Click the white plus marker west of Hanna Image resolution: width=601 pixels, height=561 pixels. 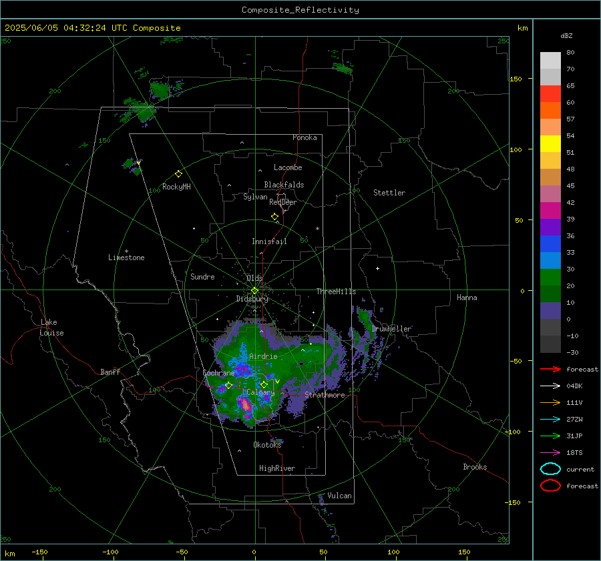(377, 268)
